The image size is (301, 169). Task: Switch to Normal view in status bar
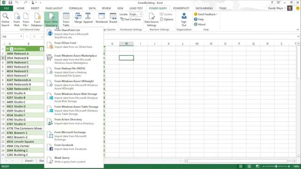coord(240,166)
